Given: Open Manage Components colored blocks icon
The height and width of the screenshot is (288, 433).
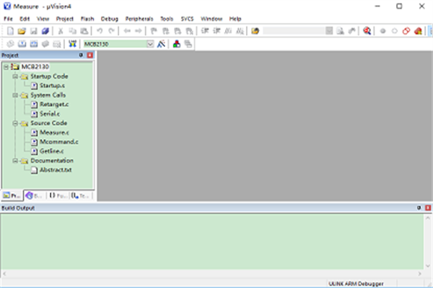Looking at the screenshot, I should pos(177,44).
